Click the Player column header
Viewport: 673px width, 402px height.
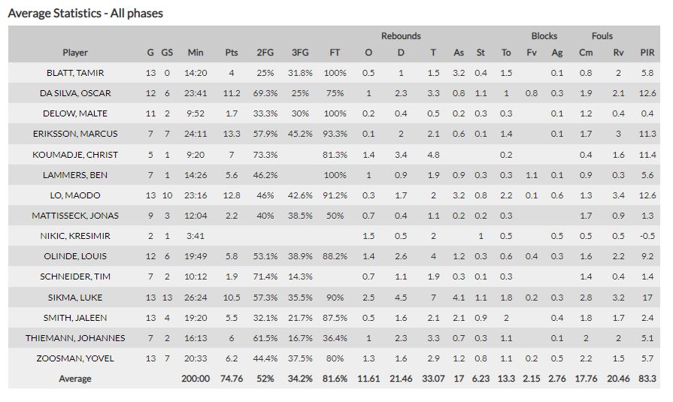[x=75, y=53]
